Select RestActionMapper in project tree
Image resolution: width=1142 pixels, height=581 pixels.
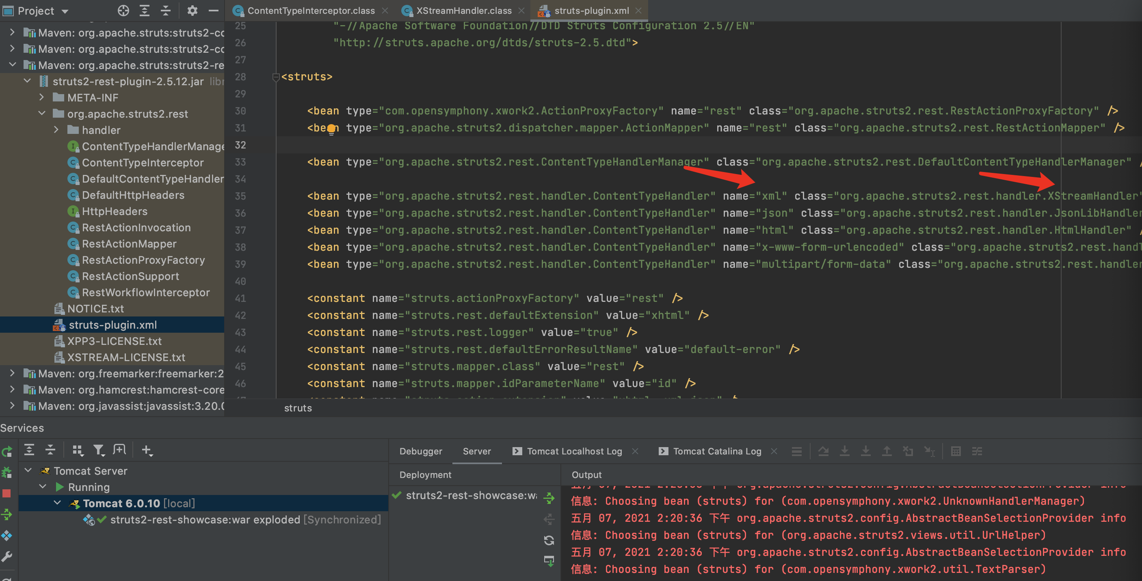[x=129, y=243]
